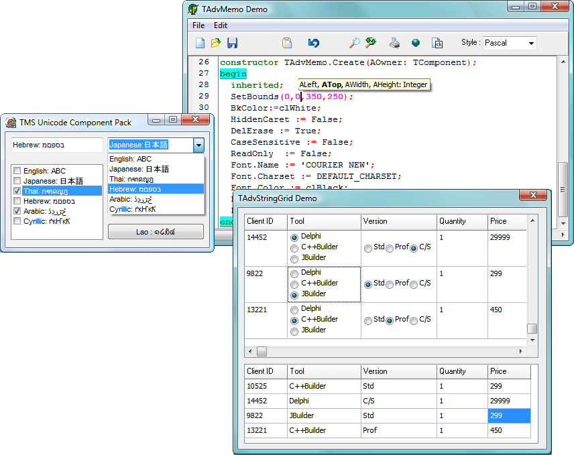Click line number 26 in the gutter

point(204,62)
